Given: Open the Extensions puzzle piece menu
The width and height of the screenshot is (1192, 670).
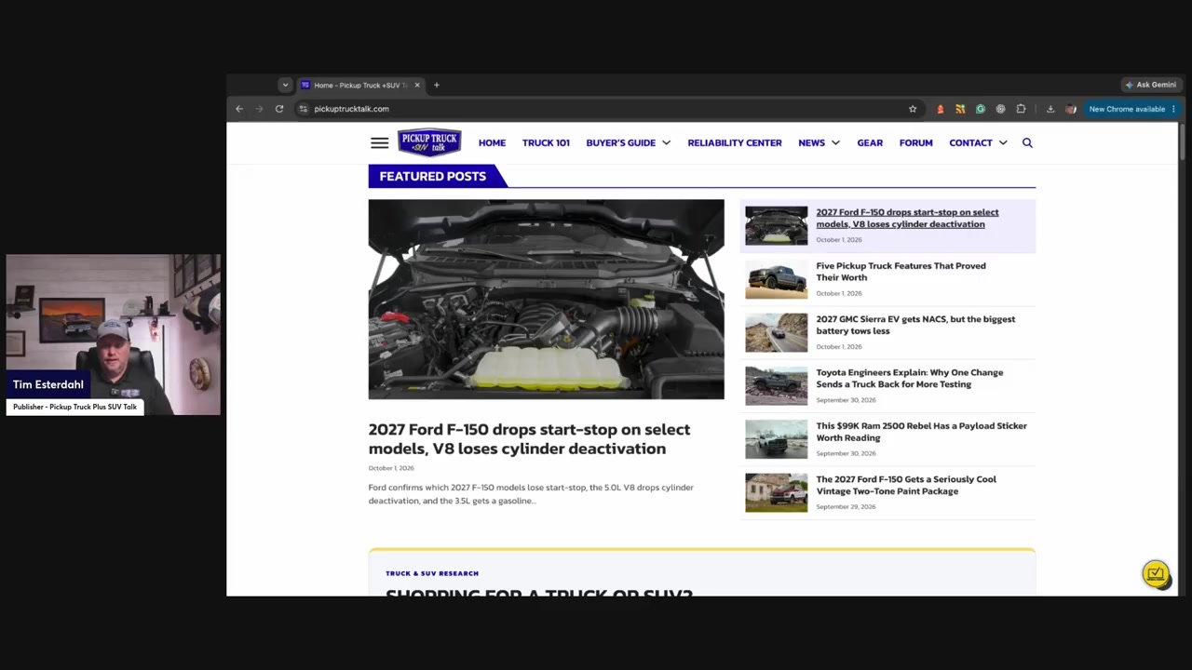Looking at the screenshot, I should 1022,109.
